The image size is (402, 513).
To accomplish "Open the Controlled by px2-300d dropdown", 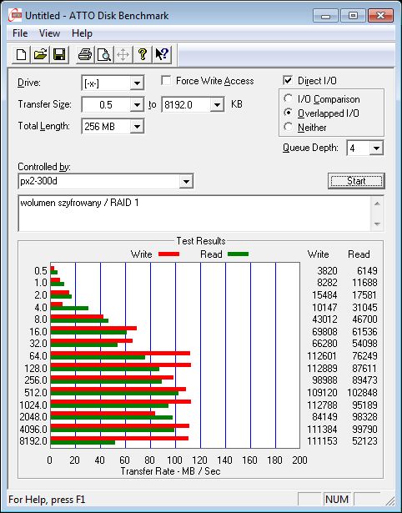I will point(186,181).
